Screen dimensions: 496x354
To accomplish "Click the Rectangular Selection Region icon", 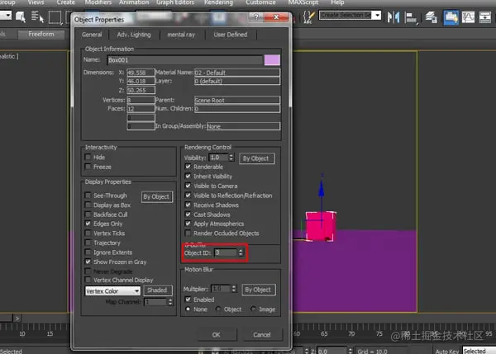I will [55, 17].
